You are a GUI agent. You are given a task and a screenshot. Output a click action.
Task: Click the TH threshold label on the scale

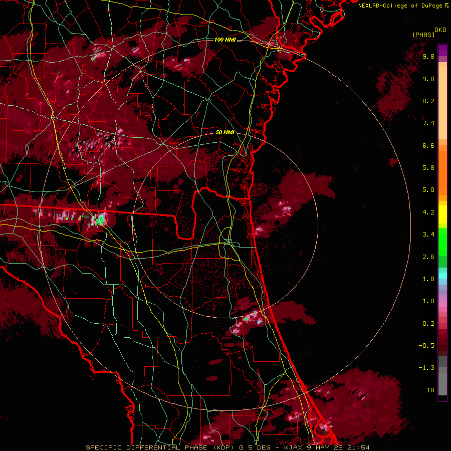coord(430,390)
